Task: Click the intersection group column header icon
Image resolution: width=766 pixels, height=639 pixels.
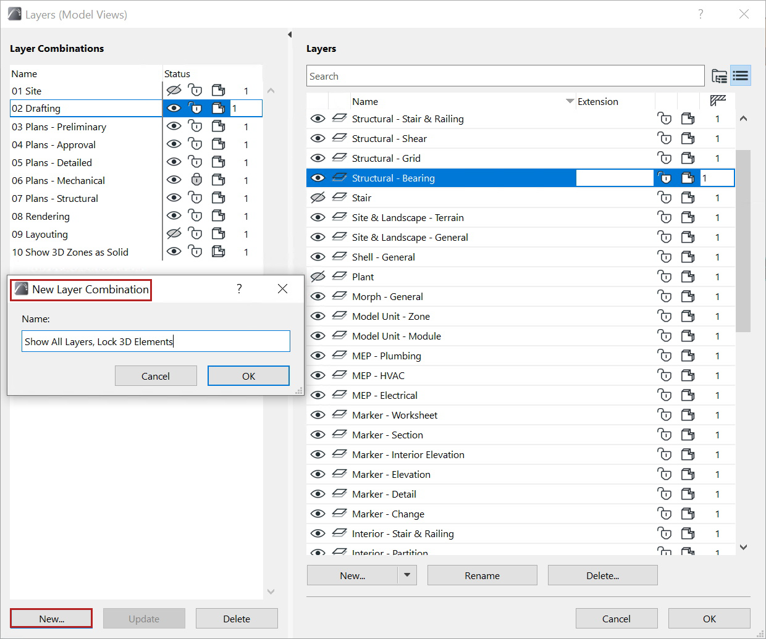Action: tap(717, 101)
